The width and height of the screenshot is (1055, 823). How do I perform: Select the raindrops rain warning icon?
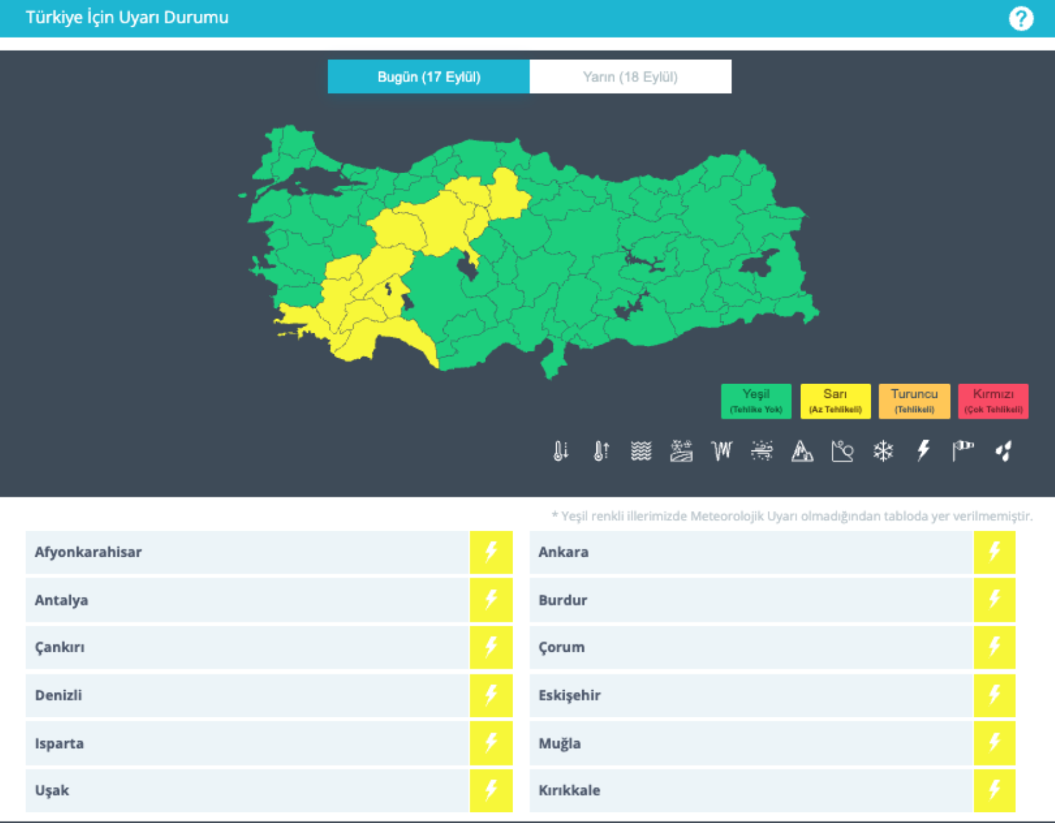[1004, 451]
